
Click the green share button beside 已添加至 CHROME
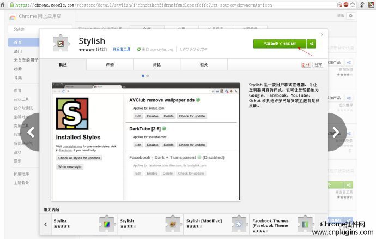(311, 44)
